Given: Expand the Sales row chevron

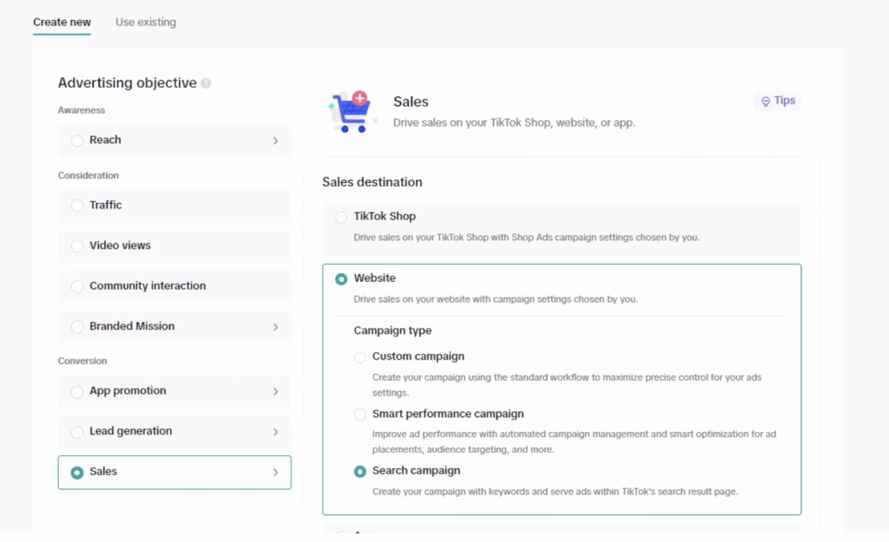Looking at the screenshot, I should click(275, 473).
